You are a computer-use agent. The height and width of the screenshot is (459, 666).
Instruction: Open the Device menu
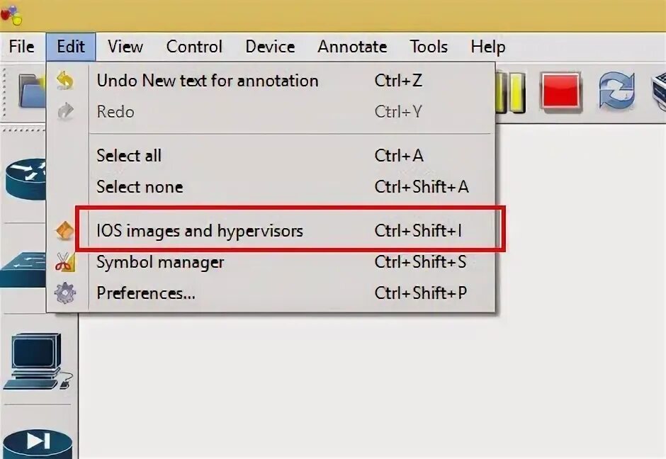(x=270, y=47)
